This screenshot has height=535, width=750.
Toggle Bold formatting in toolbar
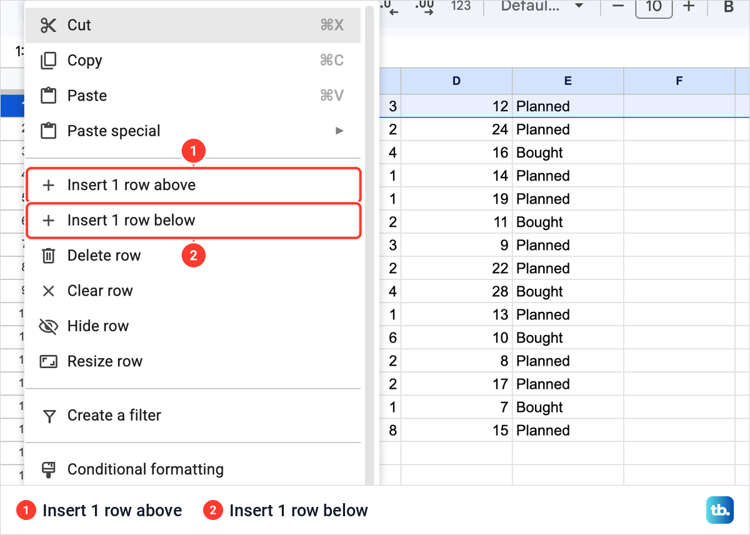pos(729,7)
